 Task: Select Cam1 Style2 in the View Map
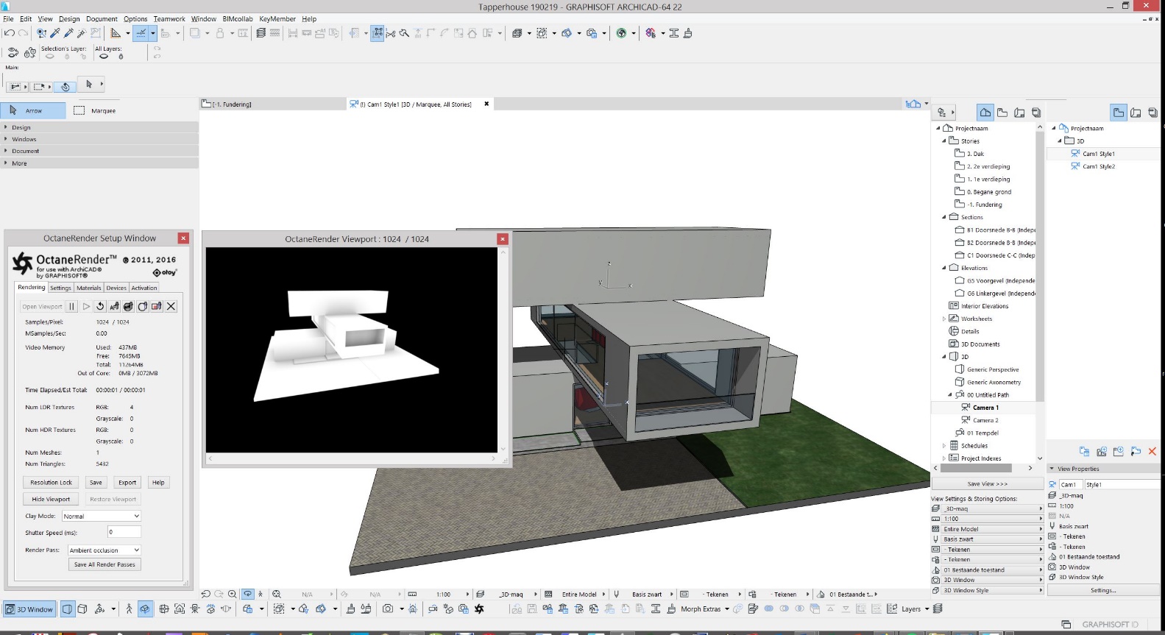point(1098,166)
